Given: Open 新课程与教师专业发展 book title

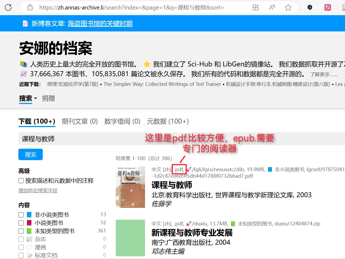Looking at the screenshot, I should click(x=192, y=233).
